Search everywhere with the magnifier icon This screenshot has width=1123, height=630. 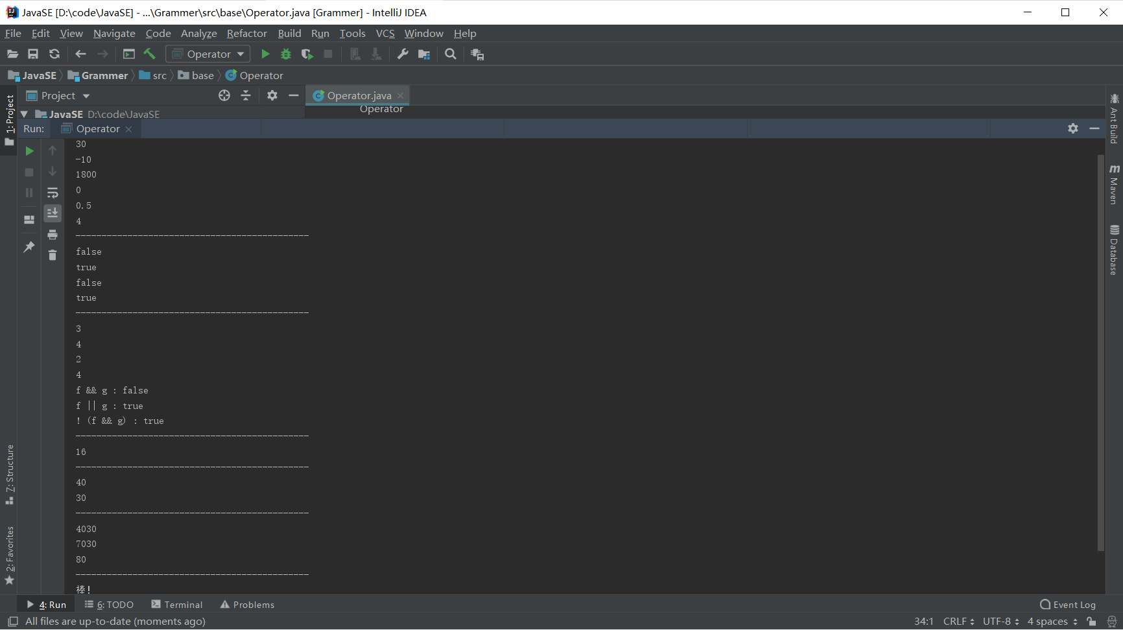click(451, 54)
